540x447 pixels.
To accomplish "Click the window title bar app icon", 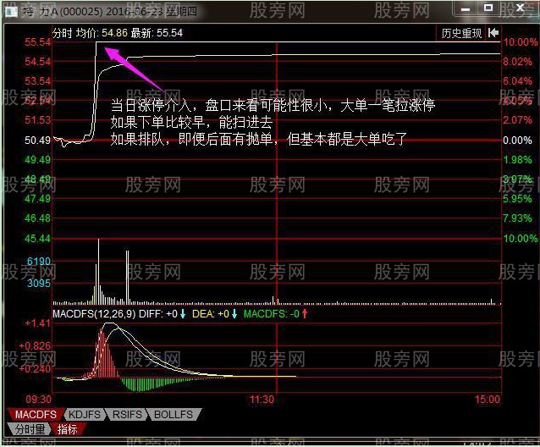I will (11, 12).
